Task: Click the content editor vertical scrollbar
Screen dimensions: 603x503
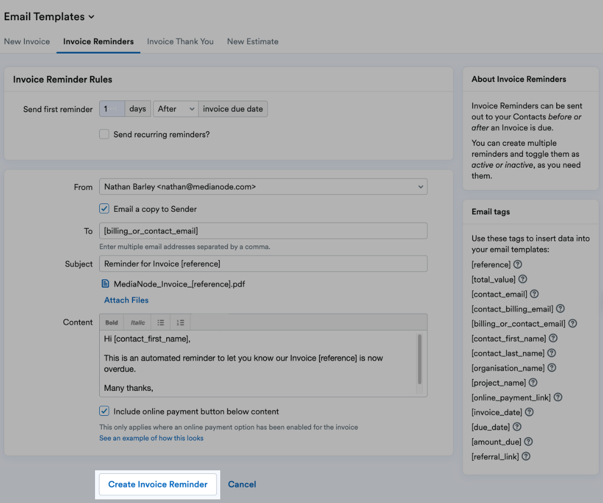Action: click(x=420, y=359)
